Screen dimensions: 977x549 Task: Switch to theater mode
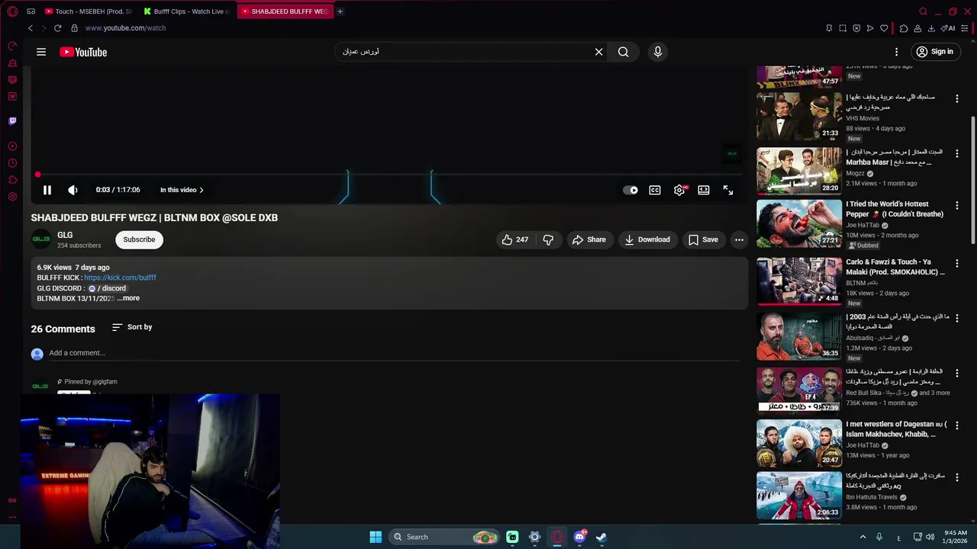tap(704, 190)
